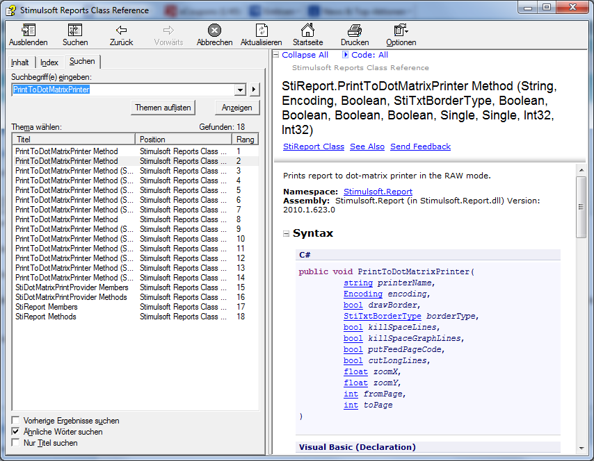Select search result ranked 8
594x461 pixels.
[x=136, y=219]
